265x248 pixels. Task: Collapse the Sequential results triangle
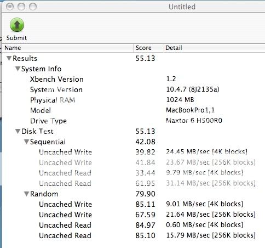[26, 142]
